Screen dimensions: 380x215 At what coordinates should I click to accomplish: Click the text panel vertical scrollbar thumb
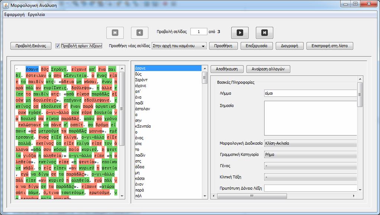click(122, 109)
